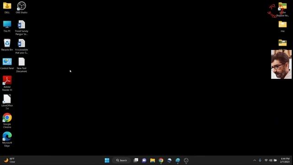The height and width of the screenshot is (165, 293).
Task: Launch OBS Studio from desktop shortcut
Action: coord(22,7)
